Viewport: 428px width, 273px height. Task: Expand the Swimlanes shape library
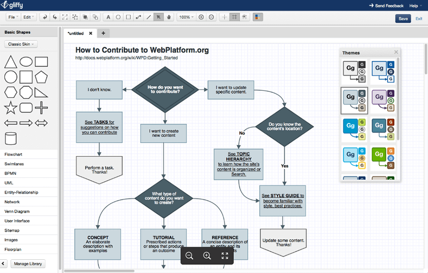29,164
